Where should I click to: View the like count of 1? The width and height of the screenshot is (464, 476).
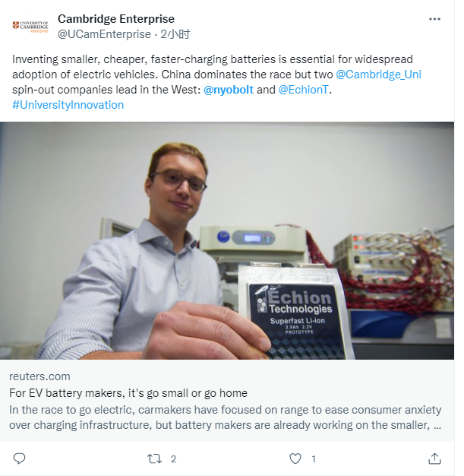[314, 459]
